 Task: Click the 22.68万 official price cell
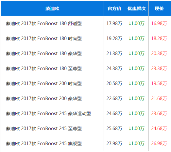click(x=114, y=99)
